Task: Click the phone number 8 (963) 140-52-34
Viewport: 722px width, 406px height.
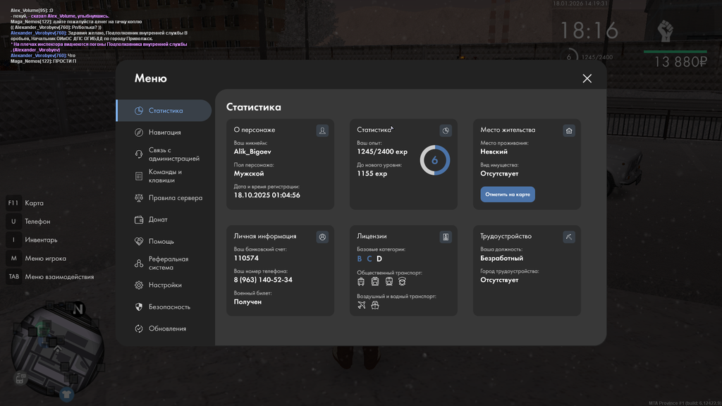Action: click(x=263, y=280)
